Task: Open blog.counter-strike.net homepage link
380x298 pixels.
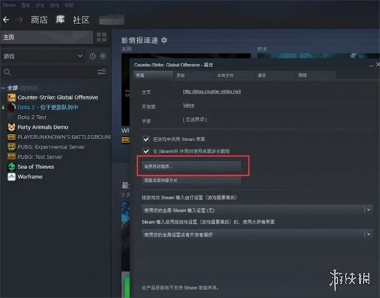Action: pyautogui.click(x=212, y=91)
